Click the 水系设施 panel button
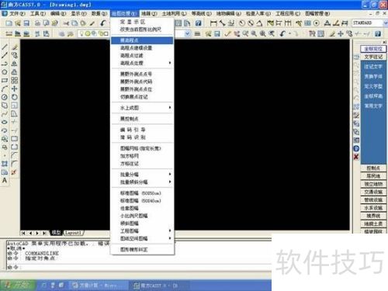388x291 pixels. 373,208
